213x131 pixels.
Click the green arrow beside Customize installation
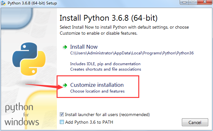point(65,85)
